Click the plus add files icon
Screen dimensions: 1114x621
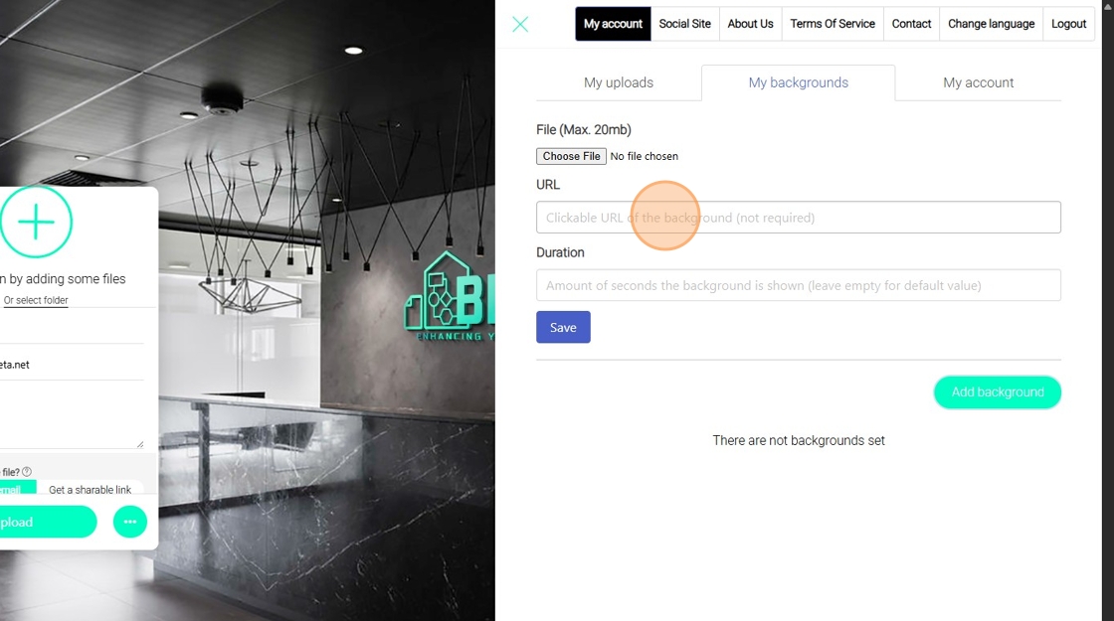(x=36, y=222)
